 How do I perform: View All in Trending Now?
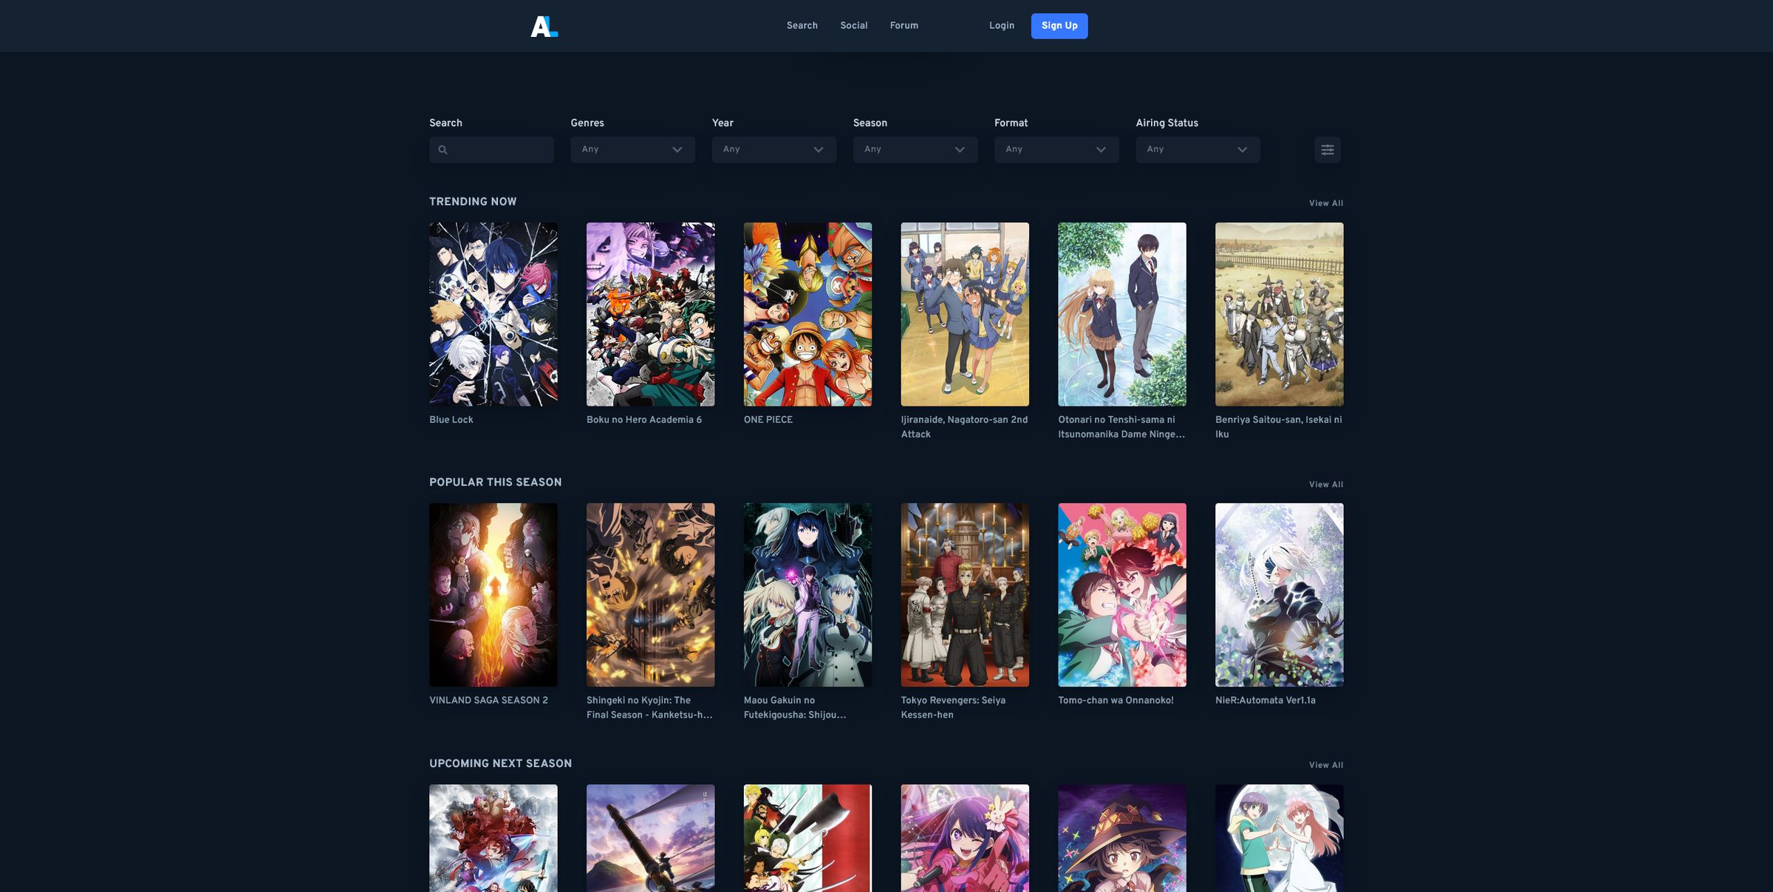(x=1326, y=203)
